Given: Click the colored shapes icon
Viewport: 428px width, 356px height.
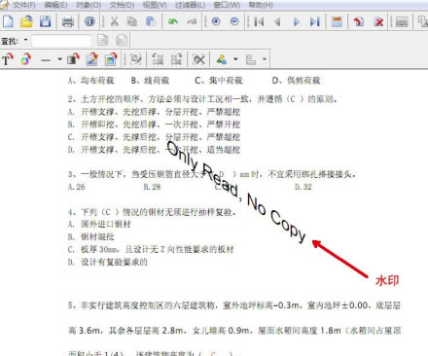Looking at the screenshot, I should click(222, 59).
